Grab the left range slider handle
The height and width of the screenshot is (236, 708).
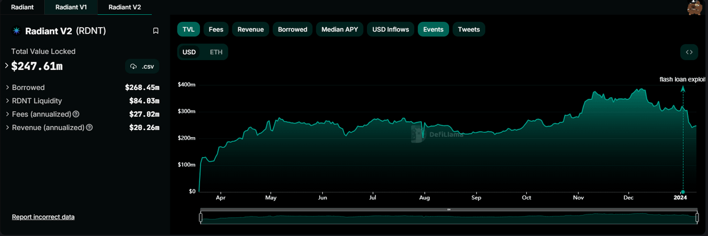201,218
